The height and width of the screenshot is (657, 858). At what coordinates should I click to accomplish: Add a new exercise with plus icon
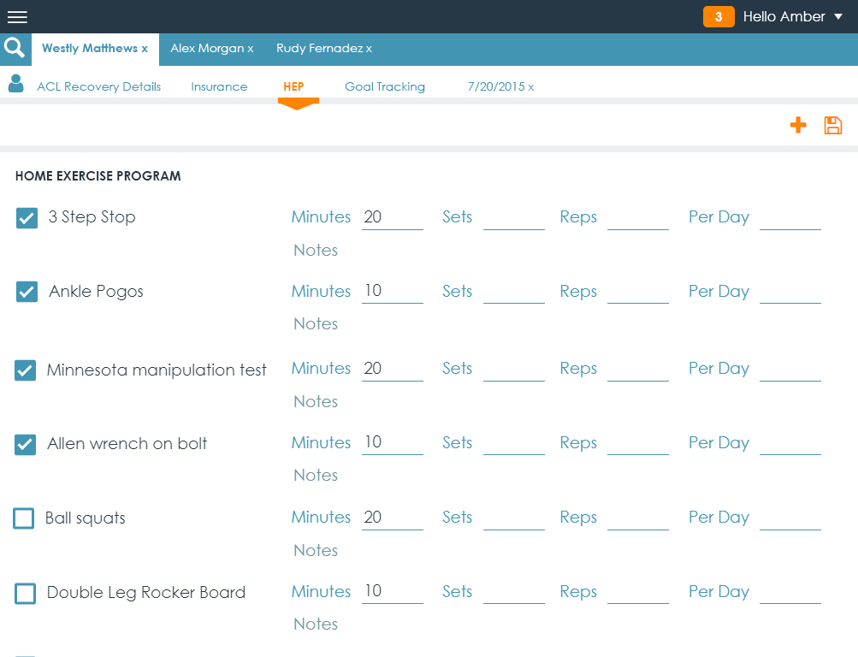797,126
